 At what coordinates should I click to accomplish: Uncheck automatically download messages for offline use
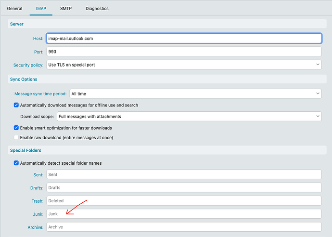pyautogui.click(x=16, y=105)
